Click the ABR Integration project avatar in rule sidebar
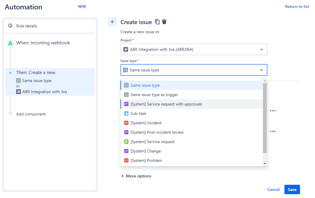315x198 pixels. point(19,92)
